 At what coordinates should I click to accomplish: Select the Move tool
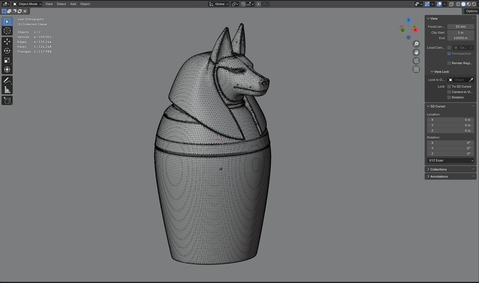[x=7, y=41]
